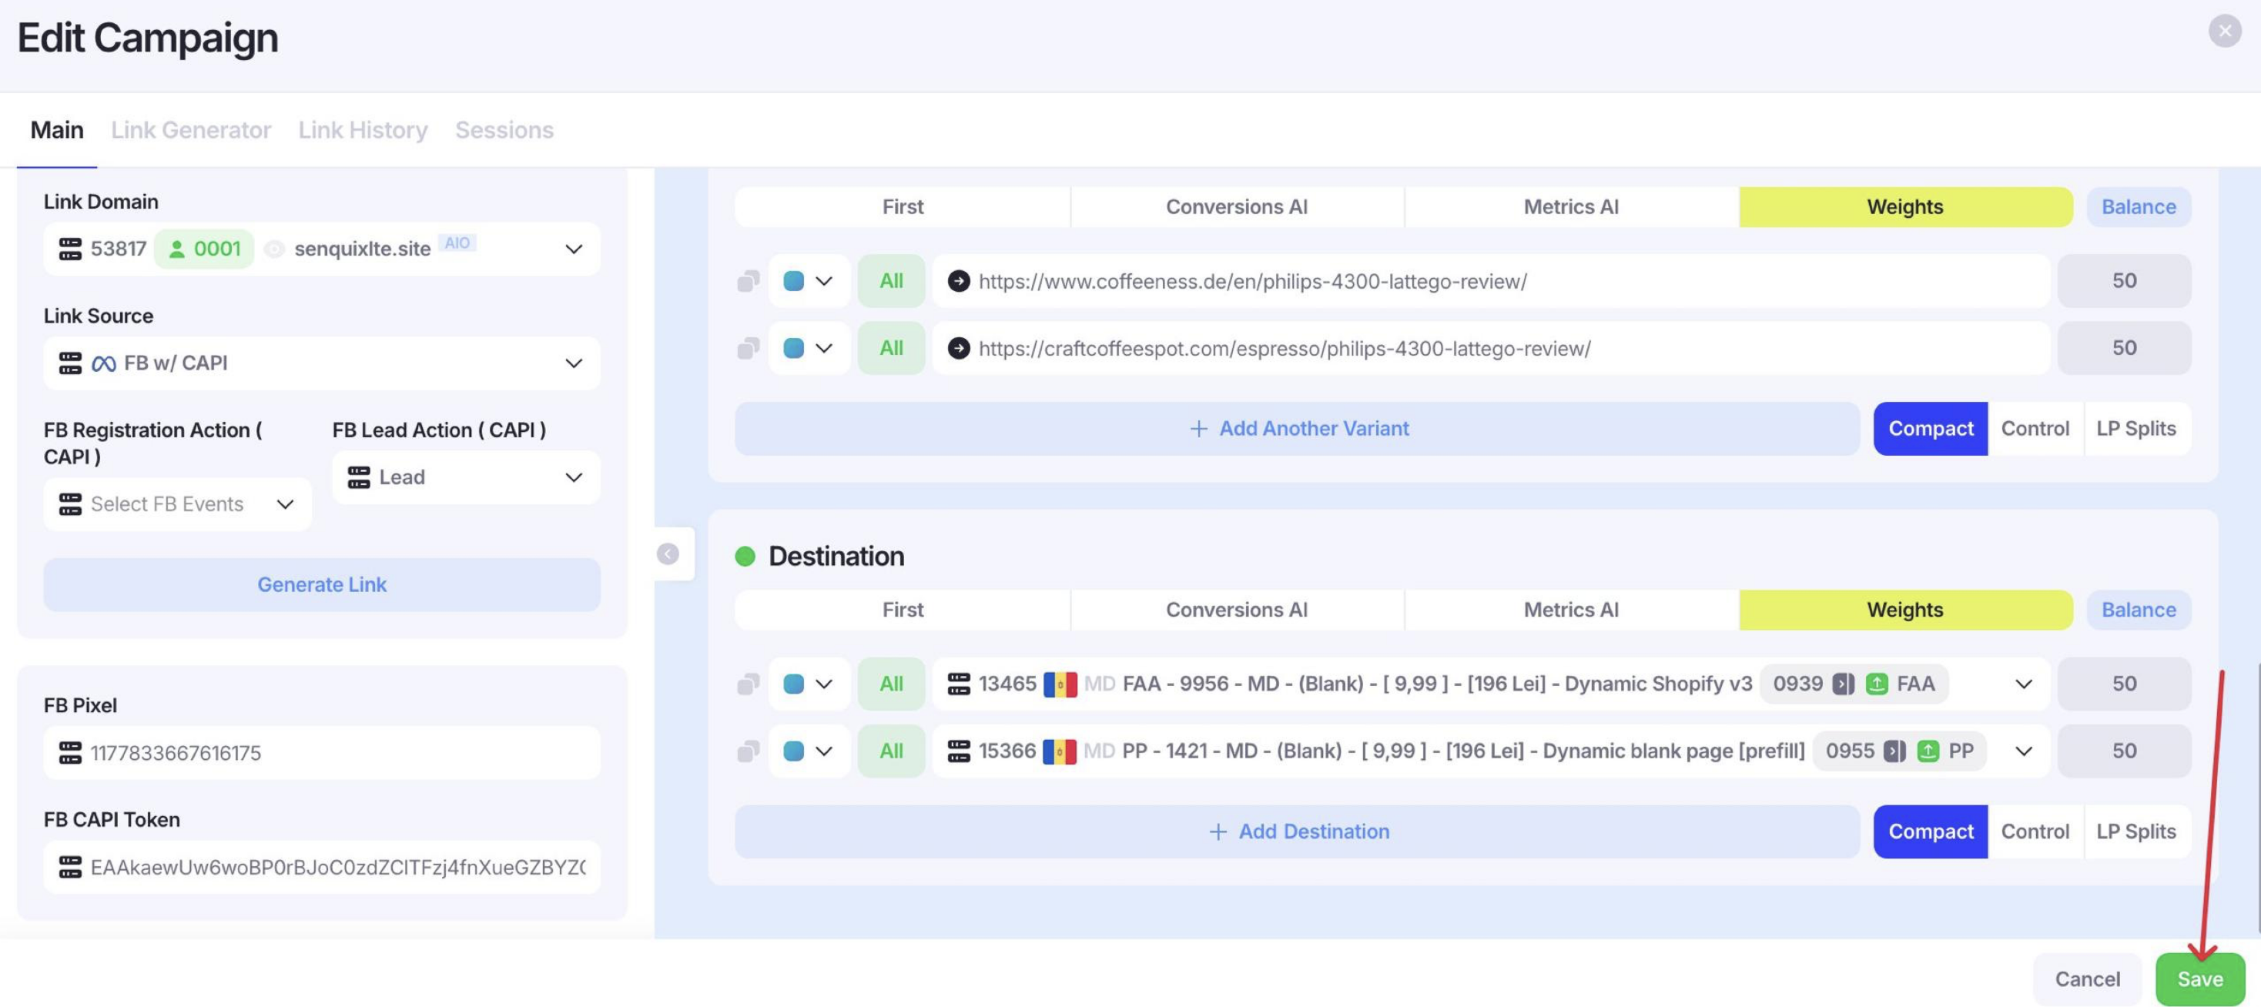Copy the craftcoffeespot.com variant row
This screenshot has width=2261, height=1007.
748,348
